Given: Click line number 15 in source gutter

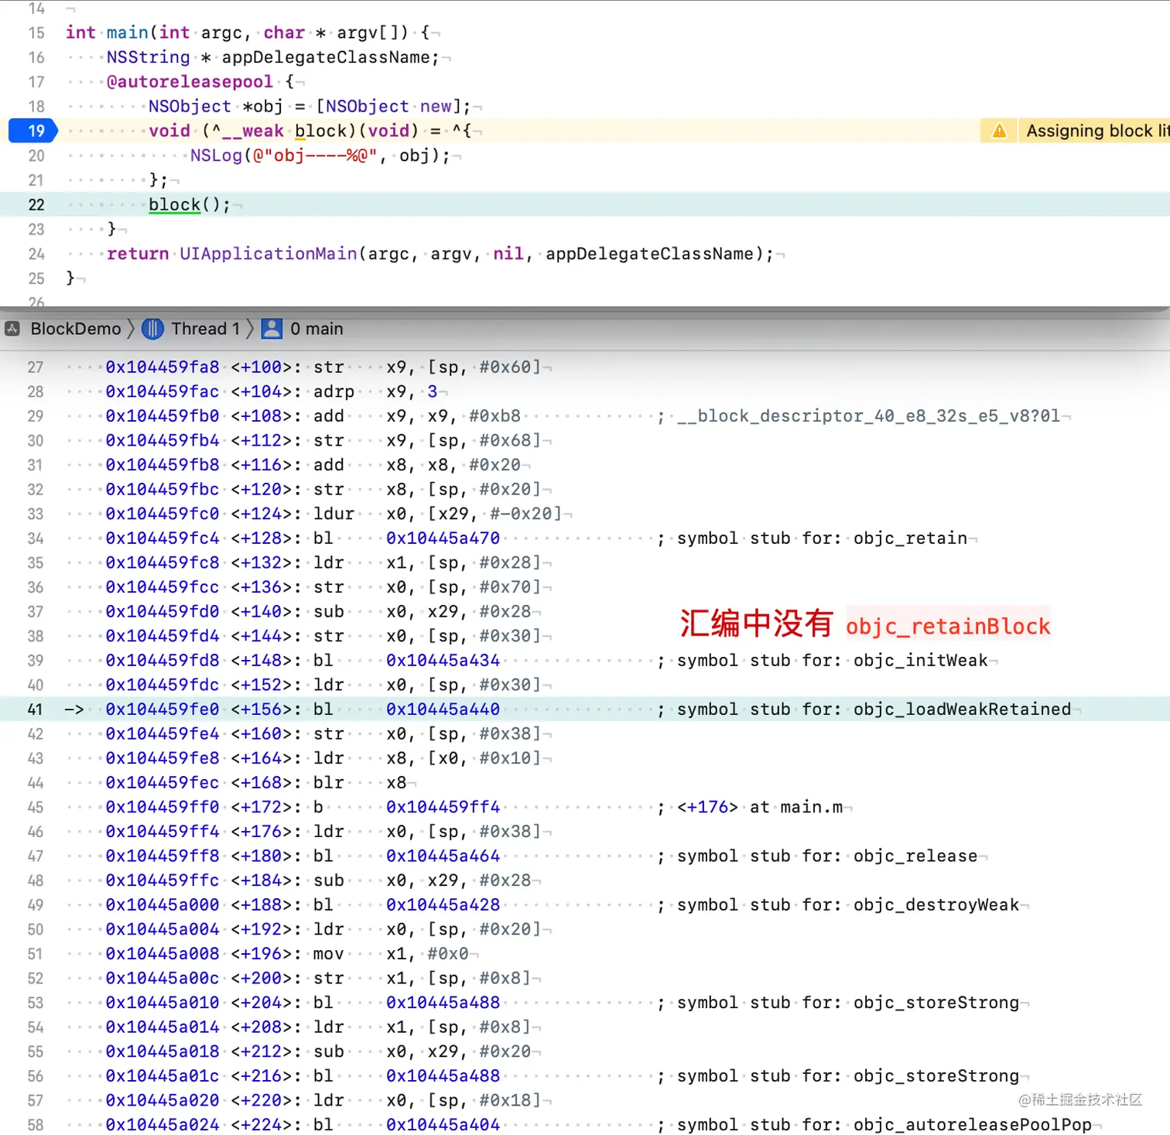Looking at the screenshot, I should [x=36, y=32].
